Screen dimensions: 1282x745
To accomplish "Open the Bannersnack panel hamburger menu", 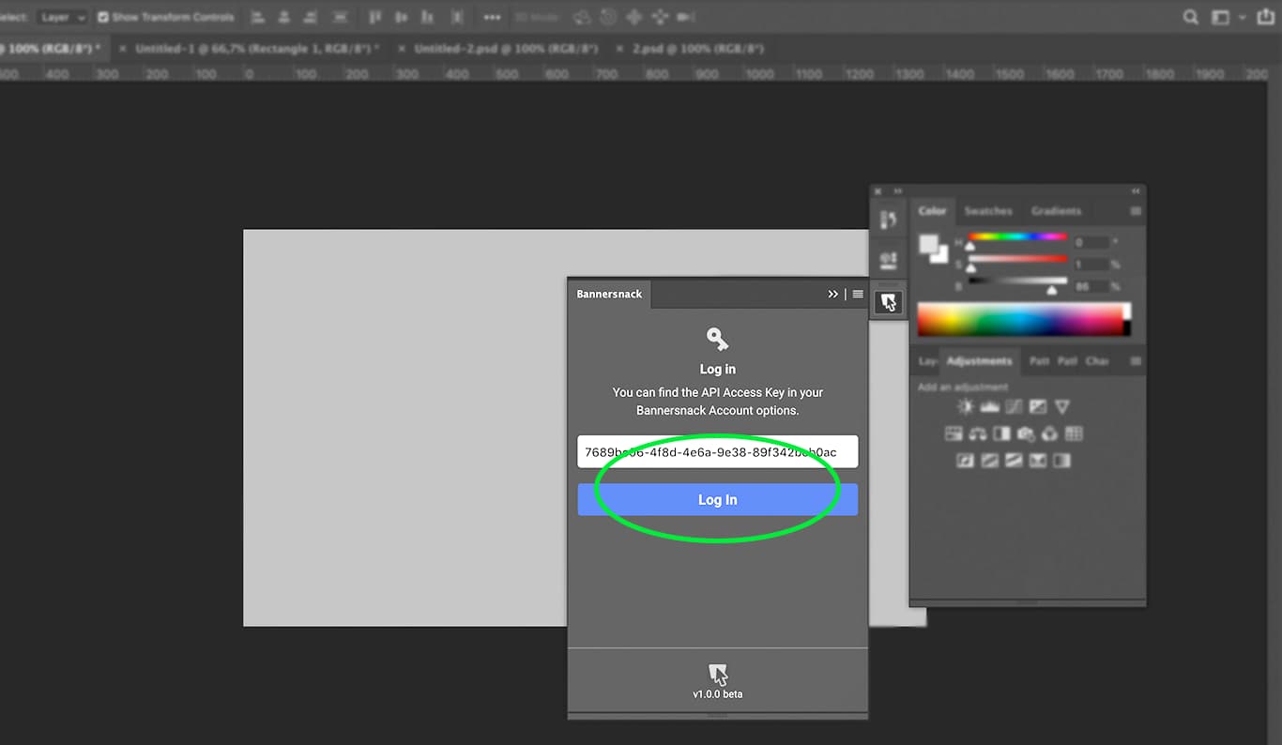I will [x=858, y=294].
